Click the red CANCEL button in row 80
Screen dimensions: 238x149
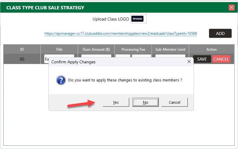click(x=221, y=59)
